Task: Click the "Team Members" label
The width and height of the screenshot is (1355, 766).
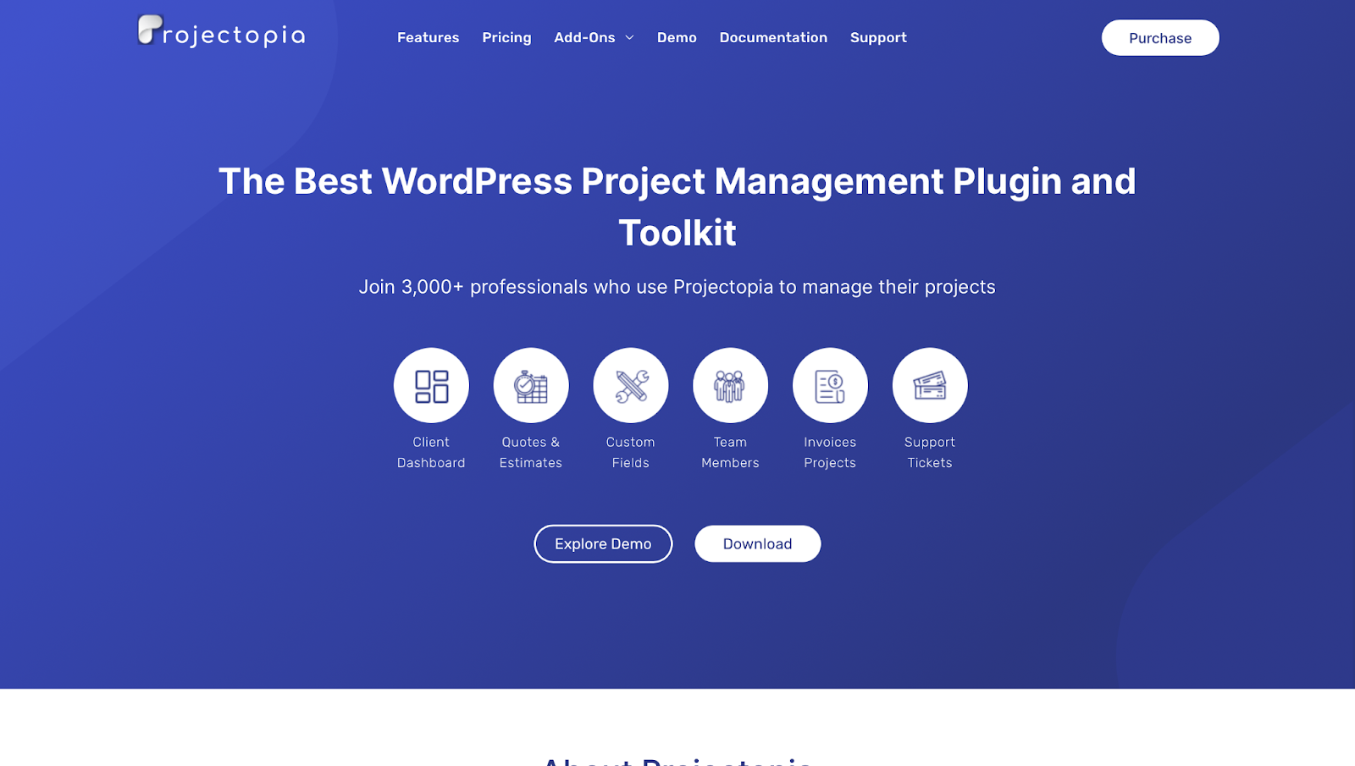Action: (730, 452)
